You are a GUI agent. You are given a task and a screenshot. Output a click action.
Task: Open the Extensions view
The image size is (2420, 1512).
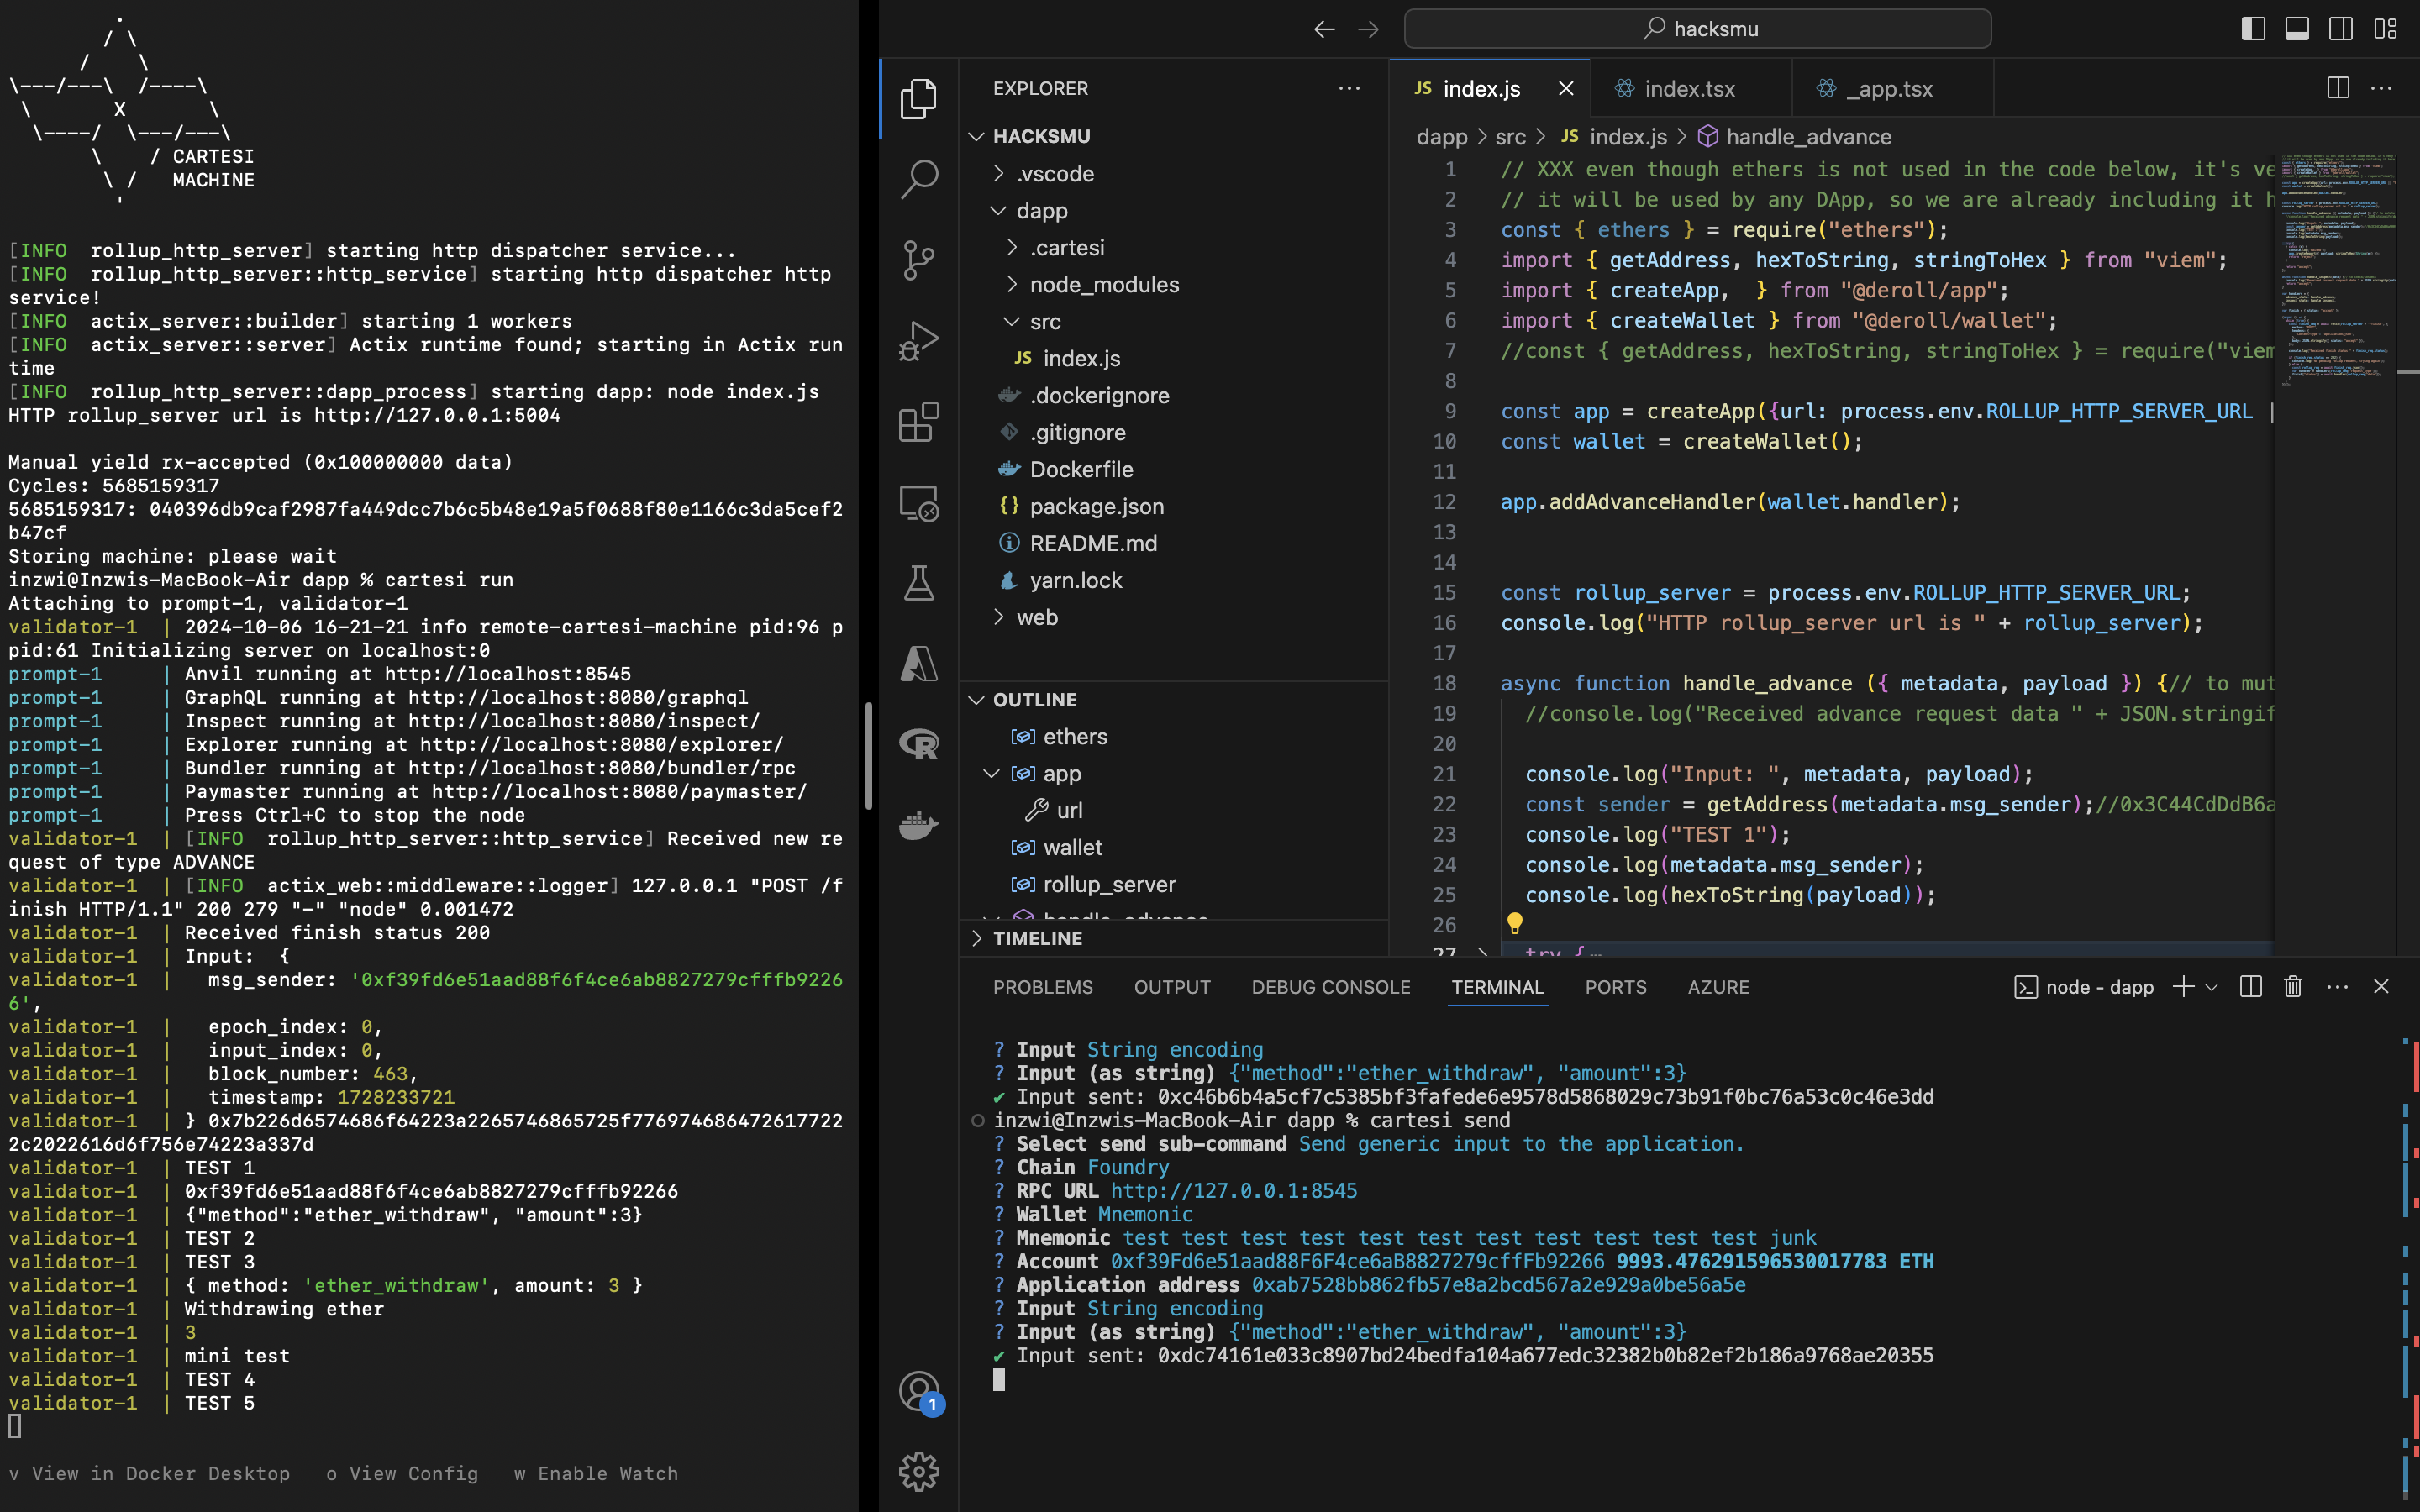point(918,422)
